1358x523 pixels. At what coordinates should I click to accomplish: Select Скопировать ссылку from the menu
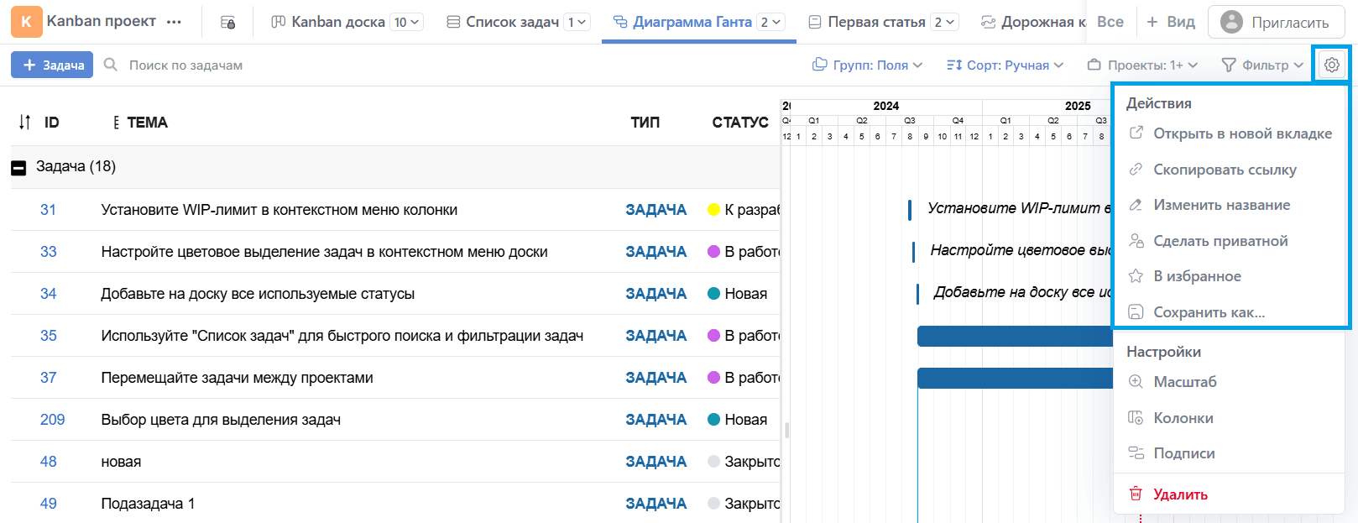1224,170
